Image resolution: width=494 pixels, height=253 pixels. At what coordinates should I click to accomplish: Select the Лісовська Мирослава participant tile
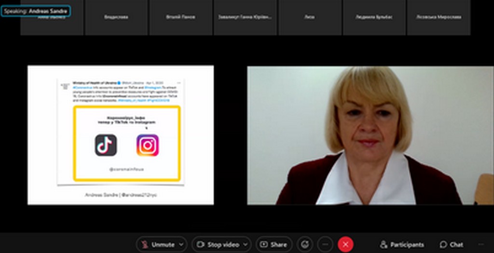point(439,18)
